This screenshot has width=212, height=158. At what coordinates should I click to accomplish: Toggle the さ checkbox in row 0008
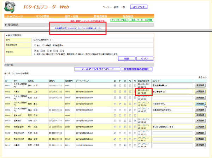(125, 127)
